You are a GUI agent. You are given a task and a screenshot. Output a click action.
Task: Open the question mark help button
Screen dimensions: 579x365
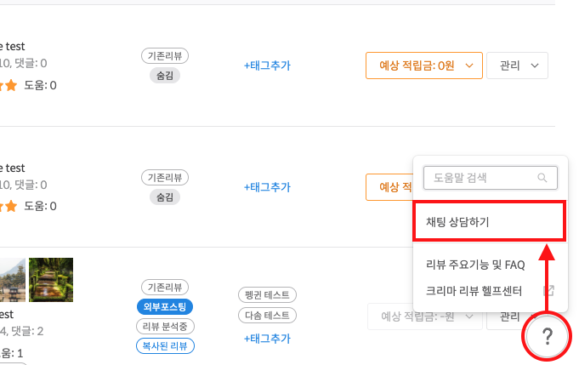[547, 336]
